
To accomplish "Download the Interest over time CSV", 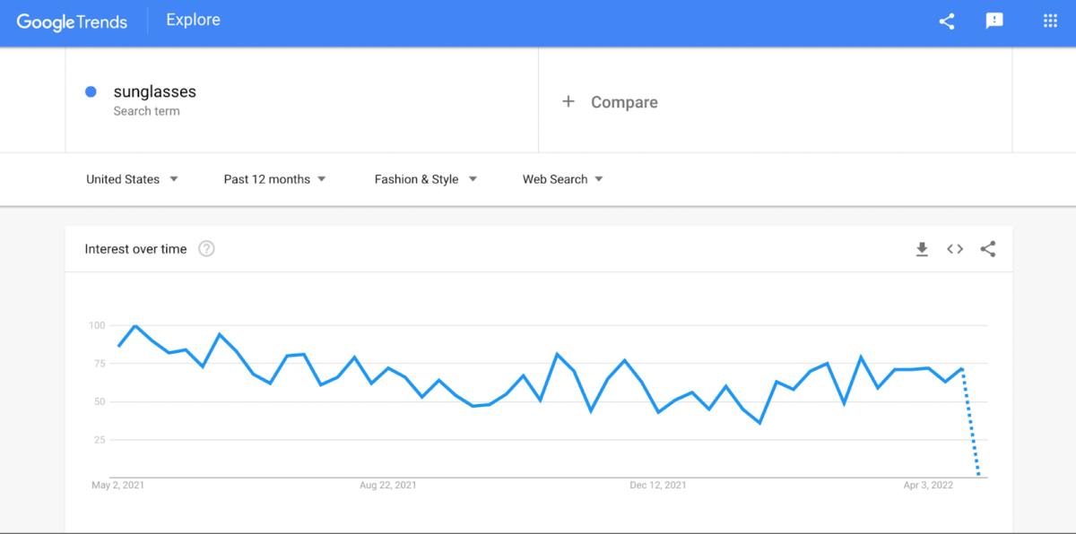I will 922,250.
